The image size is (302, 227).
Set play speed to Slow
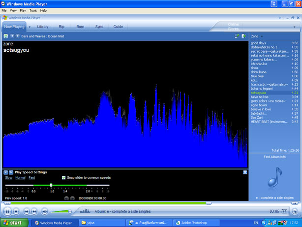coord(9,178)
